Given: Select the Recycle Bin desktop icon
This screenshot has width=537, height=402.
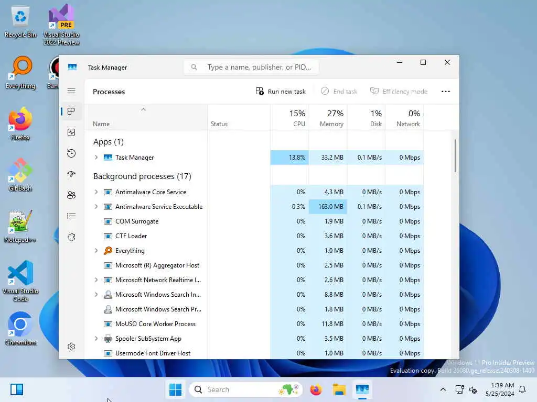Looking at the screenshot, I should [20, 21].
